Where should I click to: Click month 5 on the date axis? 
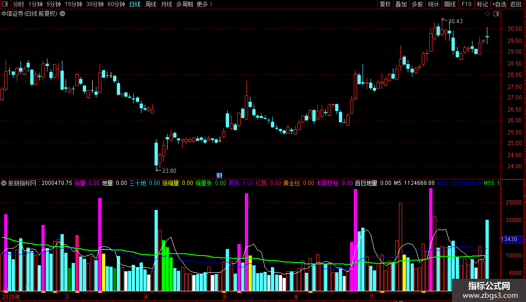[225, 296]
